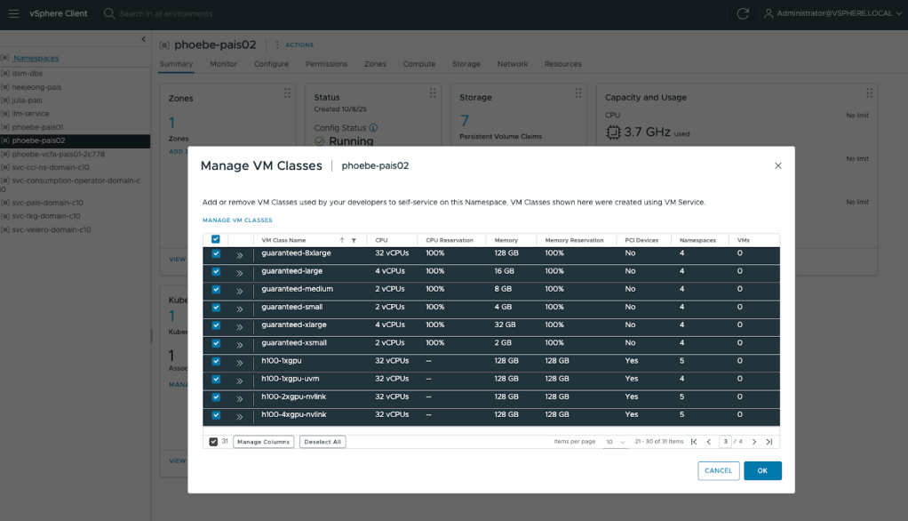Image resolution: width=908 pixels, height=521 pixels.
Task: Click the search magnifier icon
Action: point(109,13)
